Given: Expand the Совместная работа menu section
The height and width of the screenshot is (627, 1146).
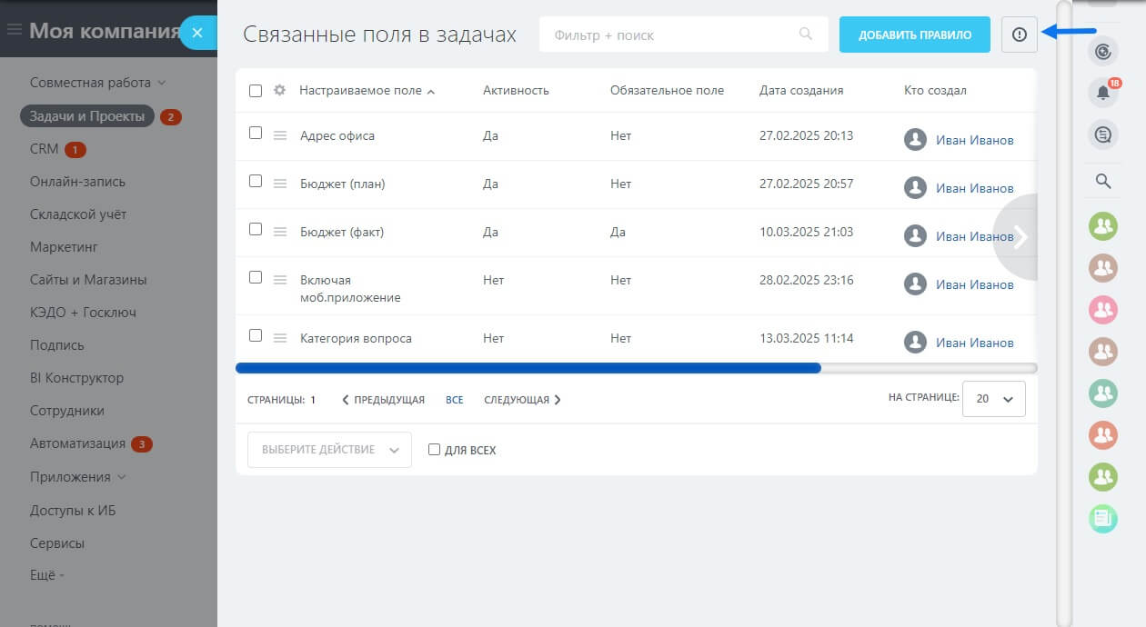Looking at the screenshot, I should click(97, 83).
